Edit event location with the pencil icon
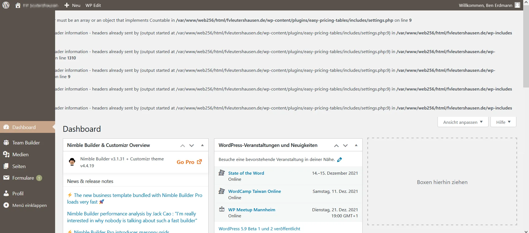The image size is (529, 233). coord(339,160)
